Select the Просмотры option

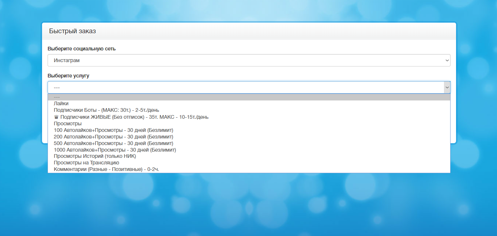(249, 123)
